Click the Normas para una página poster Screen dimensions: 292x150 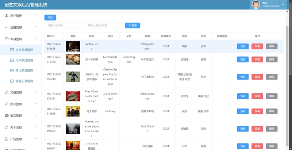73,129
